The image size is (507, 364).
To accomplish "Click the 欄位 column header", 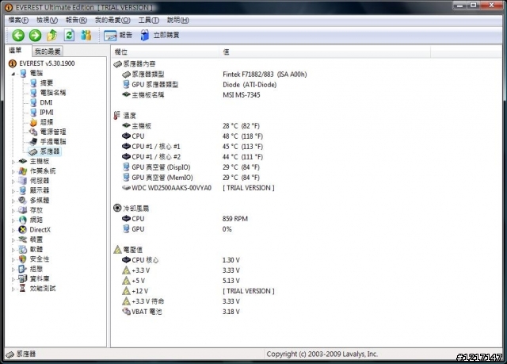I will pyautogui.click(x=166, y=52).
